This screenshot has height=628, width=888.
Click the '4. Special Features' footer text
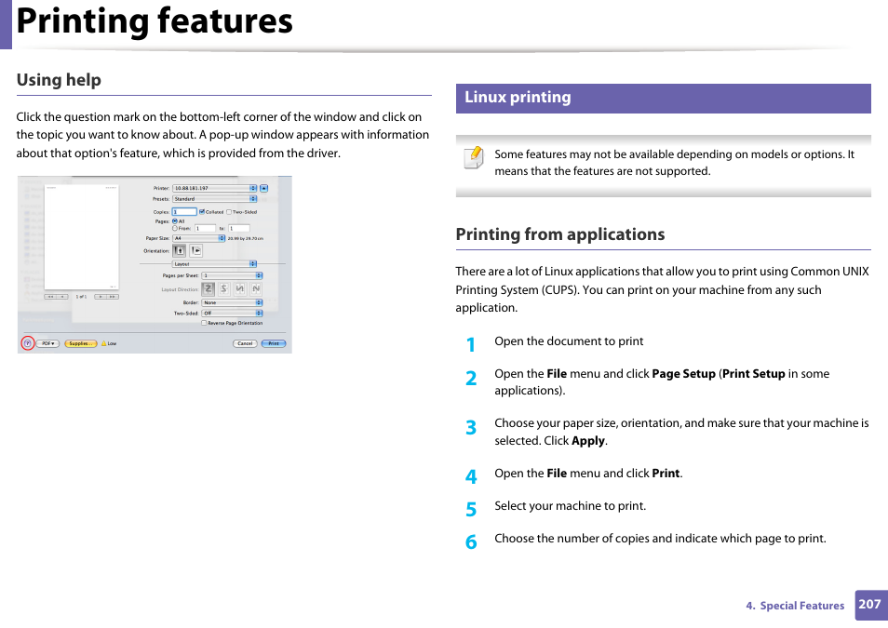795,606
